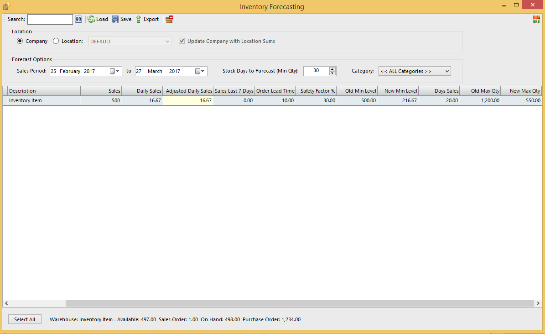
Task: Open the end date calendar picker
Action: coord(200,71)
